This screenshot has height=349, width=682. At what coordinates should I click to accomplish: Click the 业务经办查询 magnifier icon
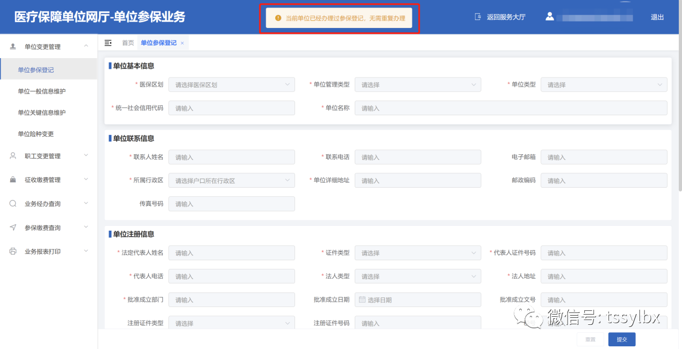click(x=13, y=204)
